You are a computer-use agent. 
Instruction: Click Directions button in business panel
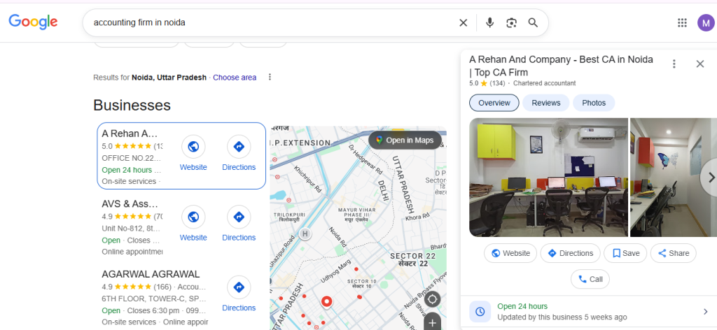point(570,253)
